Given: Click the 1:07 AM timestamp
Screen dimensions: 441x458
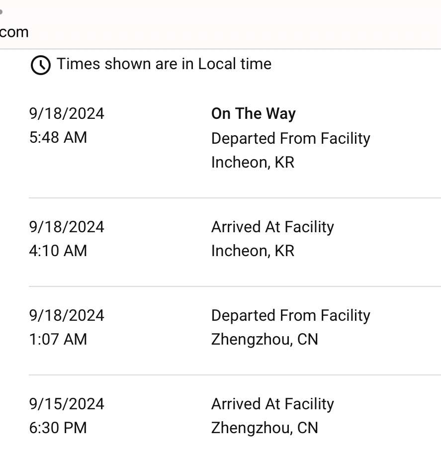Looking at the screenshot, I should click(x=58, y=340).
